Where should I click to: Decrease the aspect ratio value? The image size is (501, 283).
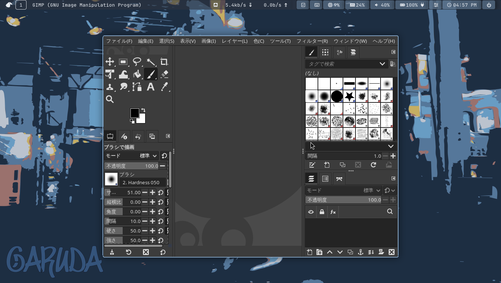(145, 202)
